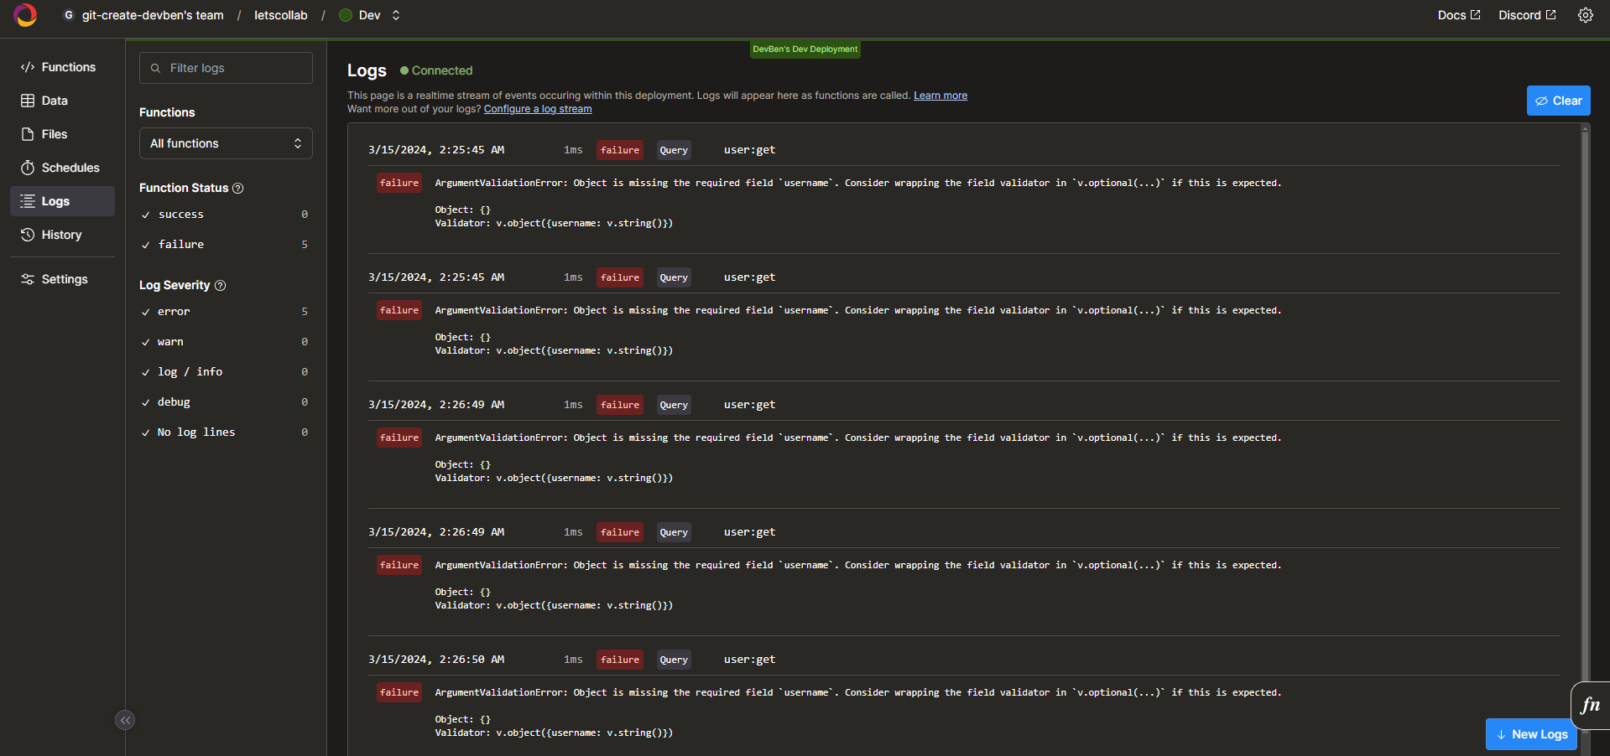1610x756 pixels.
Task: Open Configure a log stream link
Action: tap(538, 109)
